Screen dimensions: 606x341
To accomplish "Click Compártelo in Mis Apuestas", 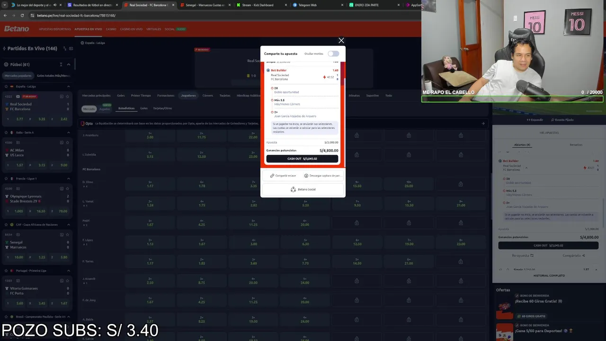I will pyautogui.click(x=574, y=256).
